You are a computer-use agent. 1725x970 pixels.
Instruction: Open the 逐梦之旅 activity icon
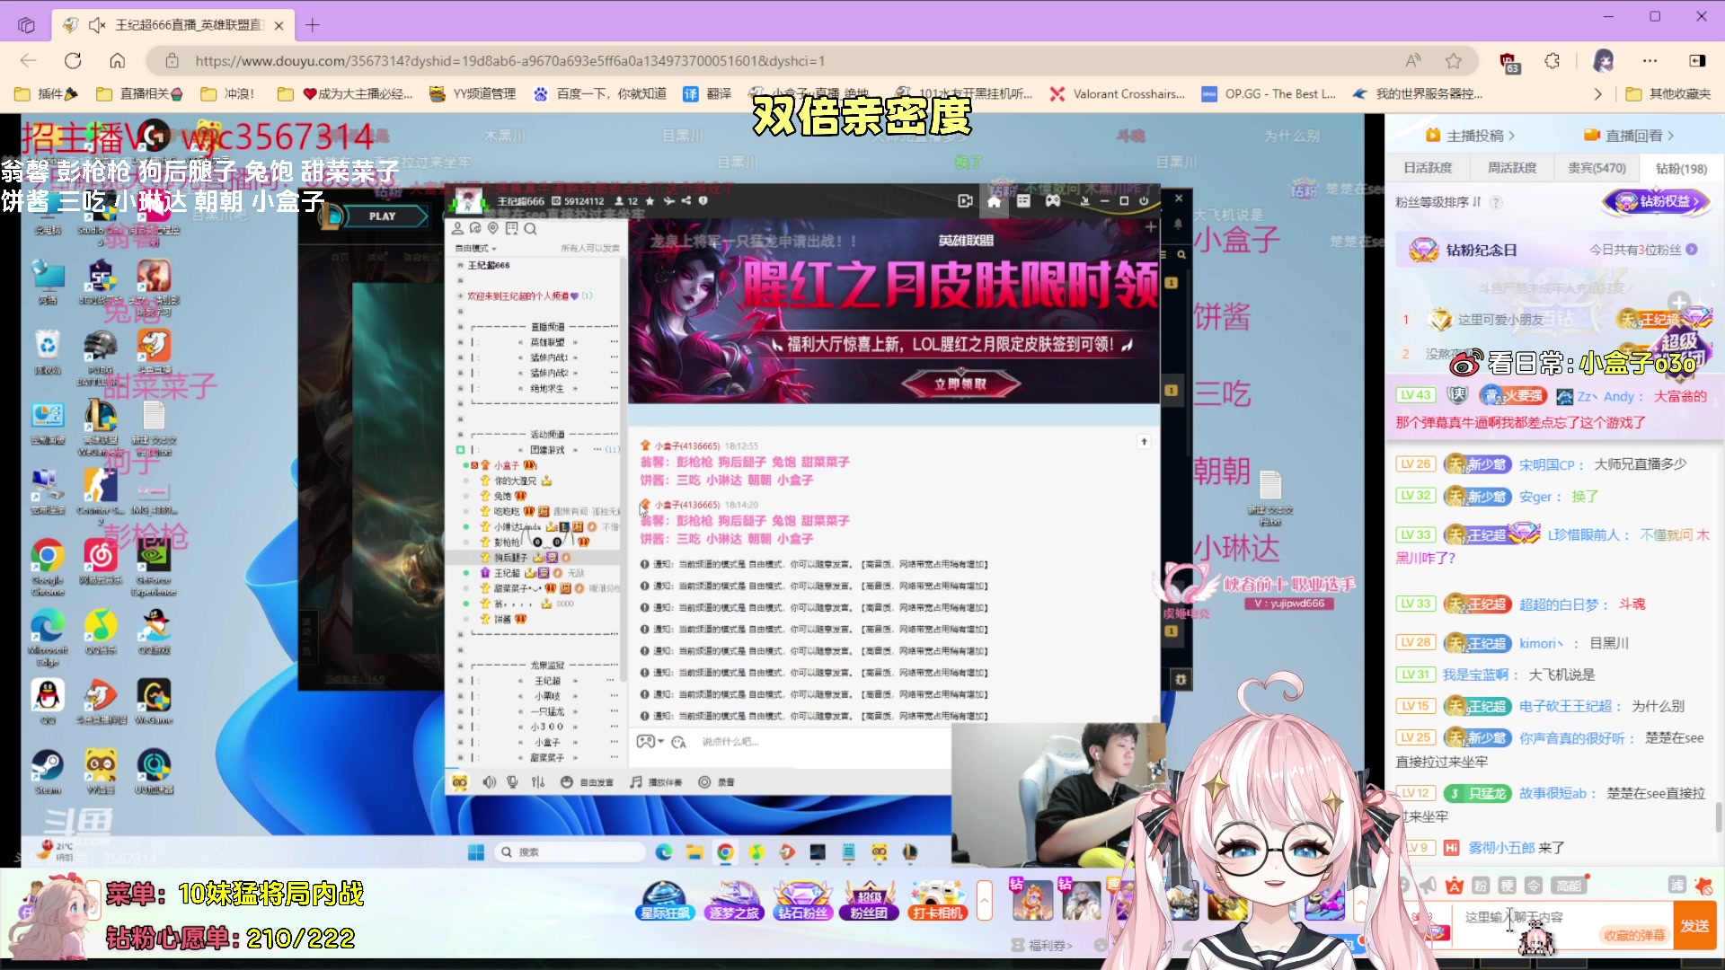[x=733, y=900]
